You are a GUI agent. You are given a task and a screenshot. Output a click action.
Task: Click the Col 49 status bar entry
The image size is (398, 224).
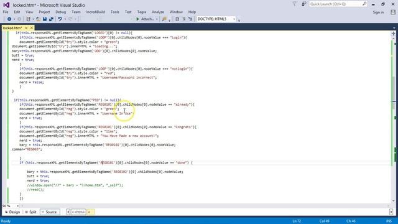pos(325,222)
